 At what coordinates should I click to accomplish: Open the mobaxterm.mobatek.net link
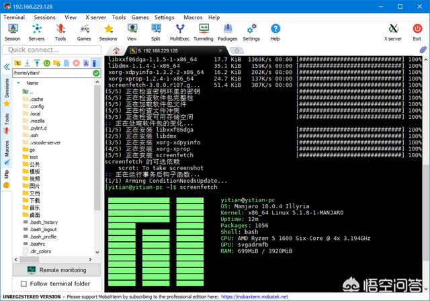pos(255,296)
